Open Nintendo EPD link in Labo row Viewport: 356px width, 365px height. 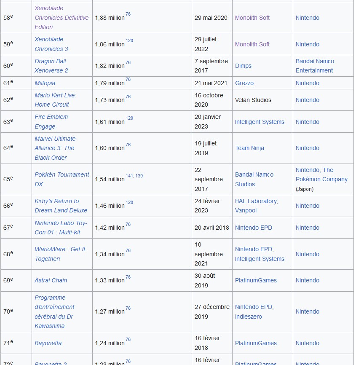[253, 228]
